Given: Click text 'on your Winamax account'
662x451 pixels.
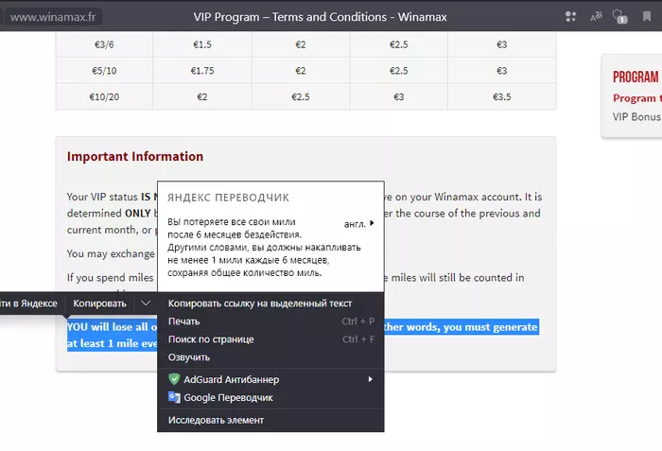Looking at the screenshot, I should (458, 197).
